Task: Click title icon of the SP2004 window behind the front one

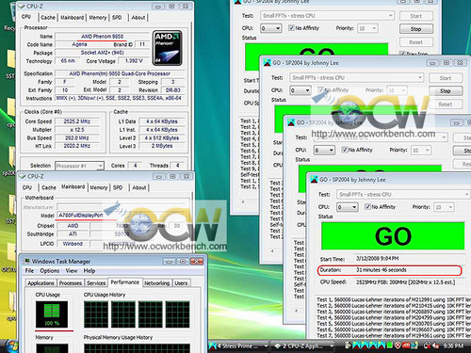Action: (291, 122)
